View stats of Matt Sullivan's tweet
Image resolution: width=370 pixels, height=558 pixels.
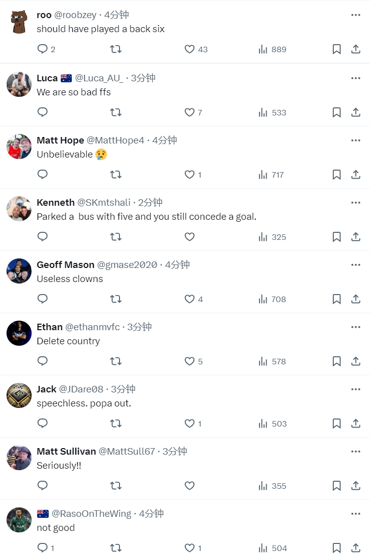pos(273,486)
